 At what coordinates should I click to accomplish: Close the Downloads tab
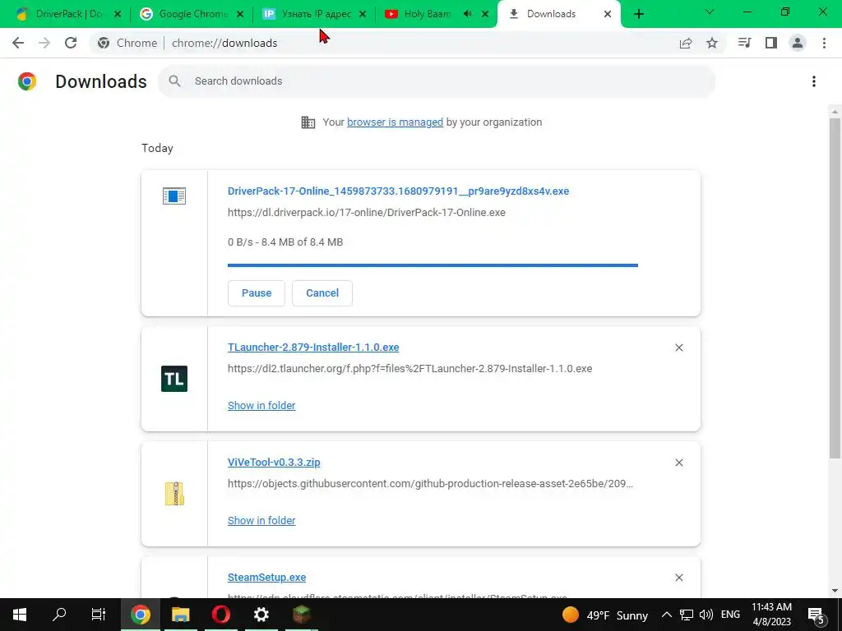coord(608,14)
